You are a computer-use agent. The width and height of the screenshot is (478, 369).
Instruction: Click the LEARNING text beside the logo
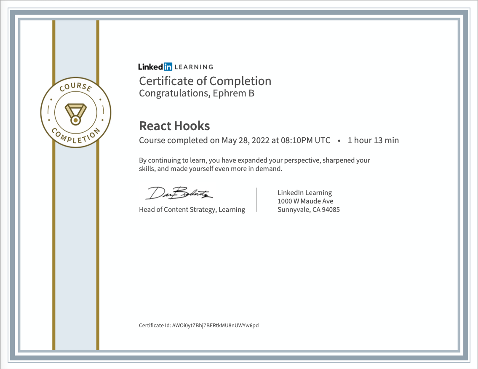[194, 67]
